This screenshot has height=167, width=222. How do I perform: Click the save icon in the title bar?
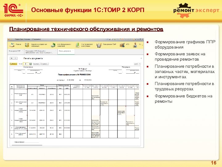(107, 39)
